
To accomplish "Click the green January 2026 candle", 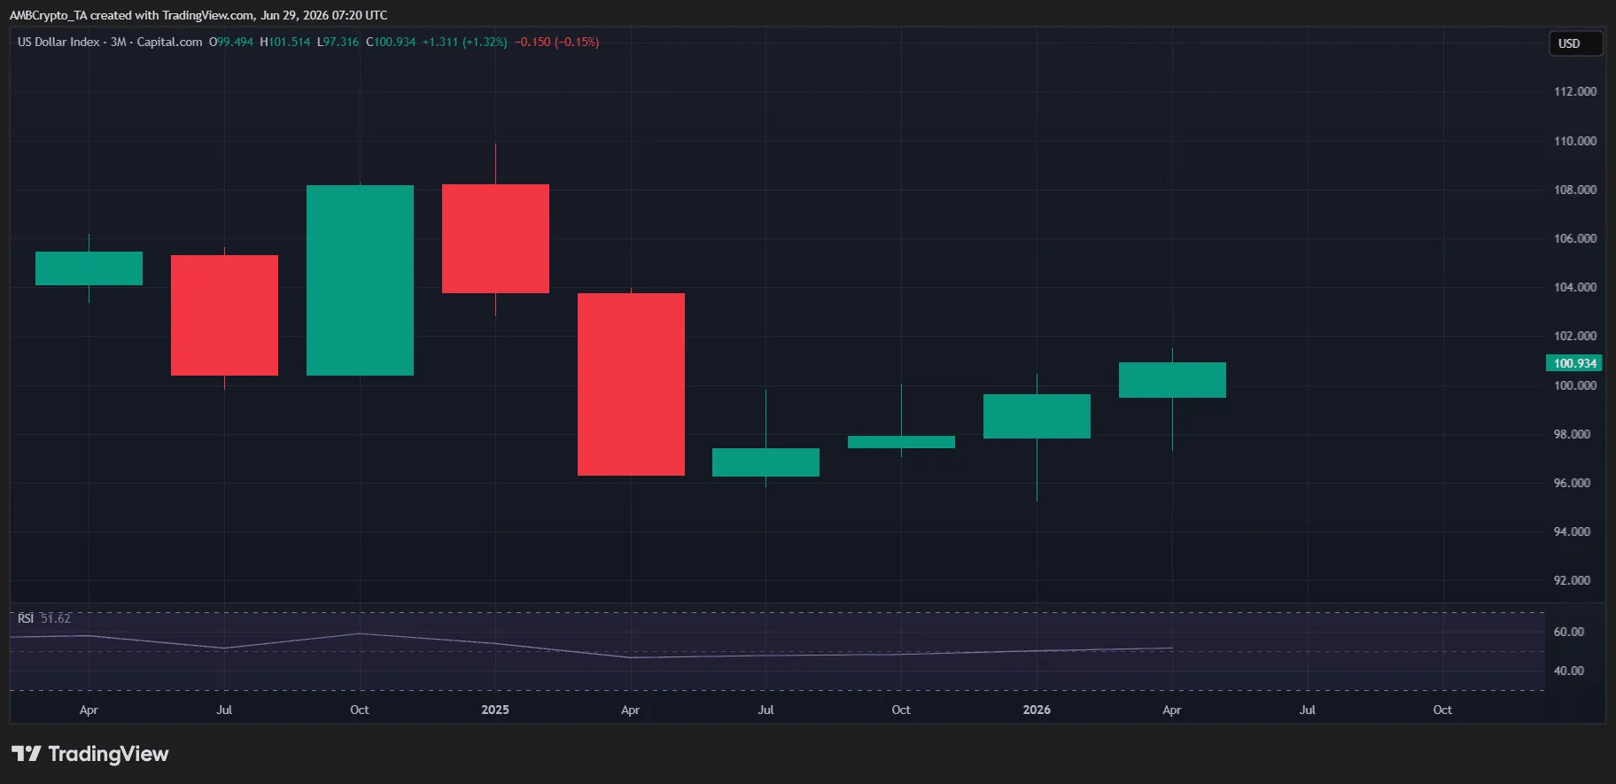I will coord(1037,416).
